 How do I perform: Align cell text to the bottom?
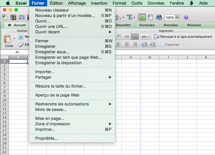135,37
